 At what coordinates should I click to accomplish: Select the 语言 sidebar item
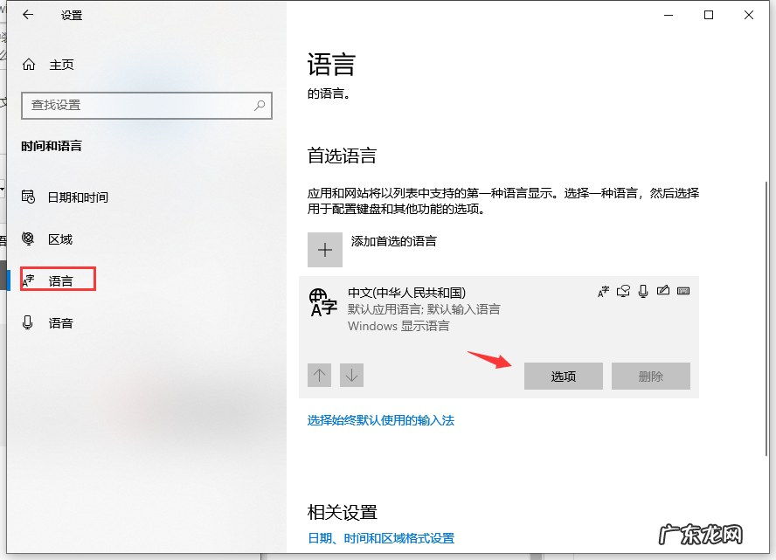[57, 280]
